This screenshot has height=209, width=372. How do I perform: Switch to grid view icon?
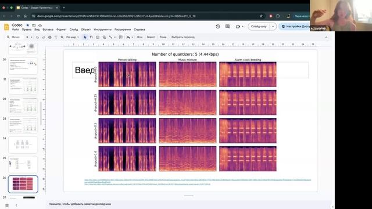7,205
